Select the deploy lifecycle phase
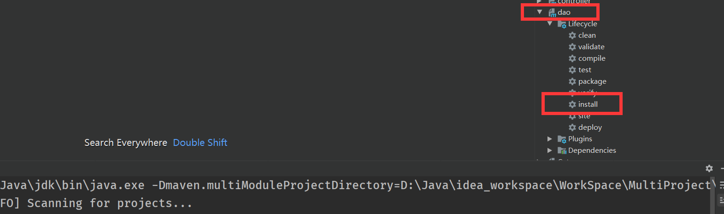Viewport: 724px width, 214px height. (x=590, y=127)
